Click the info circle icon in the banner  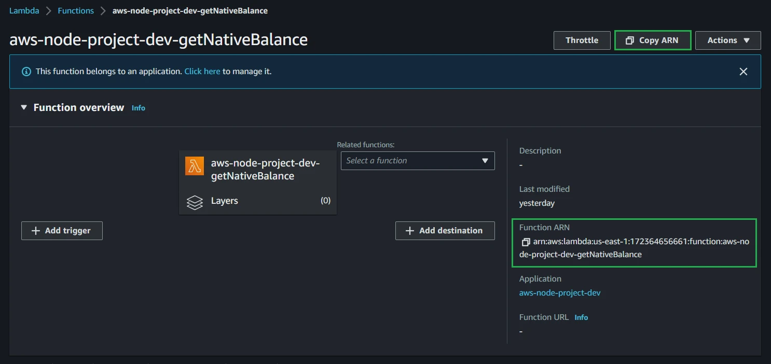[26, 72]
